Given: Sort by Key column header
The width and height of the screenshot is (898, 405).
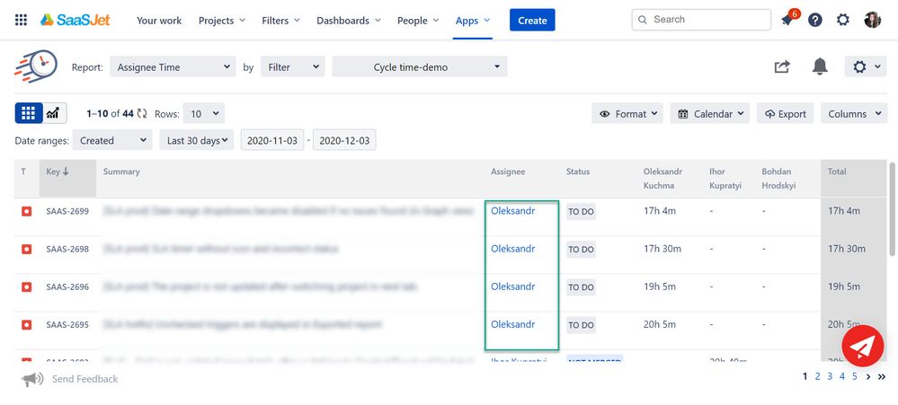Looking at the screenshot, I should 67,178.
